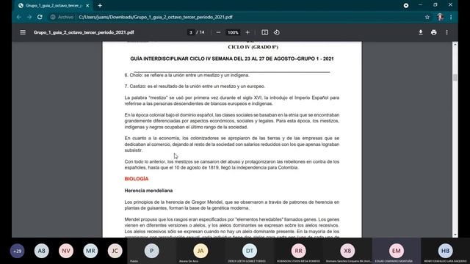Click the recording indicator in title bar

click(406, 5)
